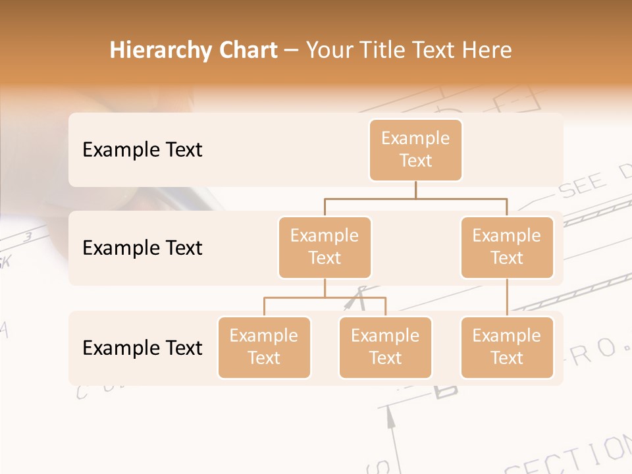Click the second row Example Text label
Screen dimensions: 632x474
point(142,248)
